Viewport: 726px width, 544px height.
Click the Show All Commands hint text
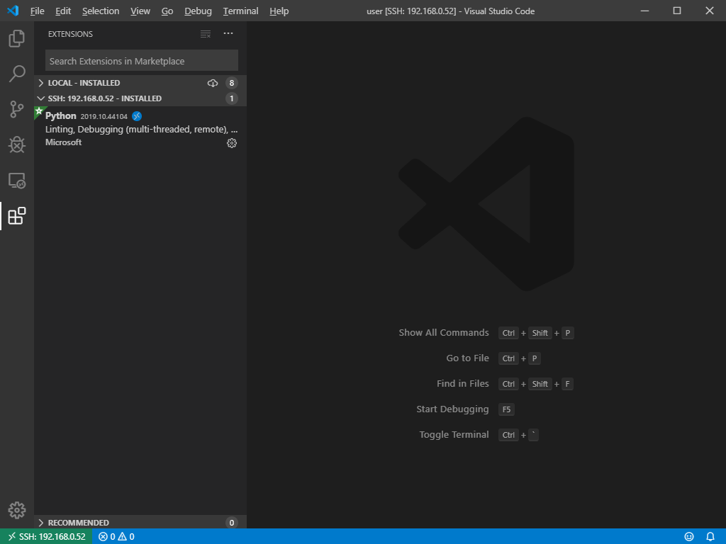pos(444,333)
